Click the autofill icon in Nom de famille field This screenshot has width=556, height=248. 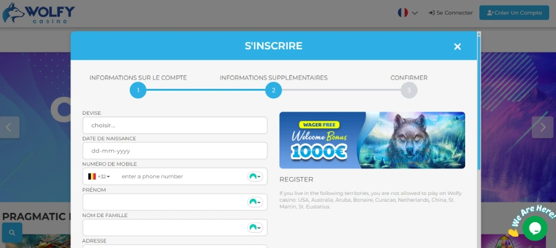[255, 228]
